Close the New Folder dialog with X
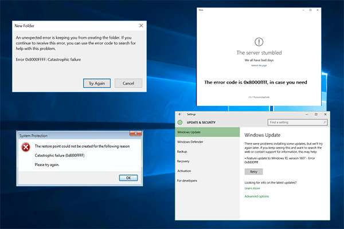 point(141,26)
